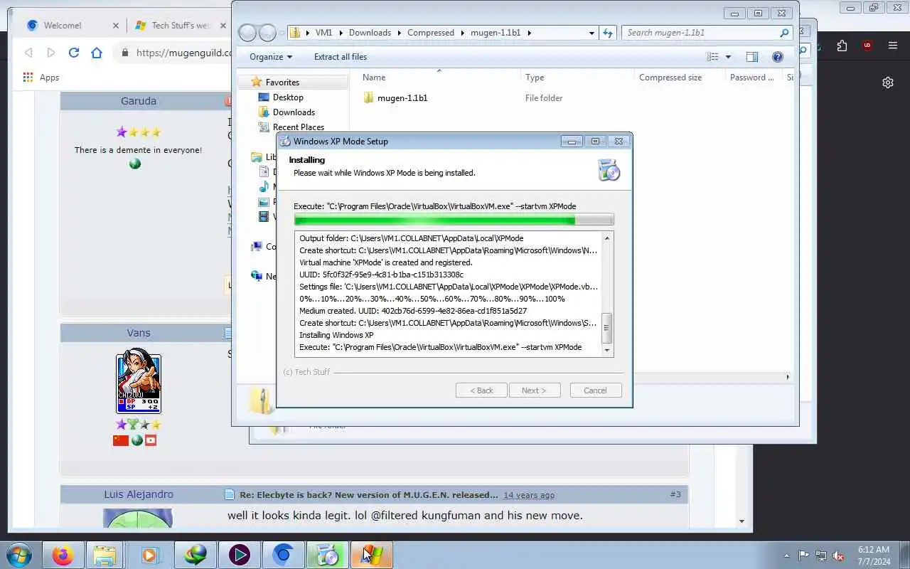
Task: Open page settings gear in browser
Action: pos(888,83)
